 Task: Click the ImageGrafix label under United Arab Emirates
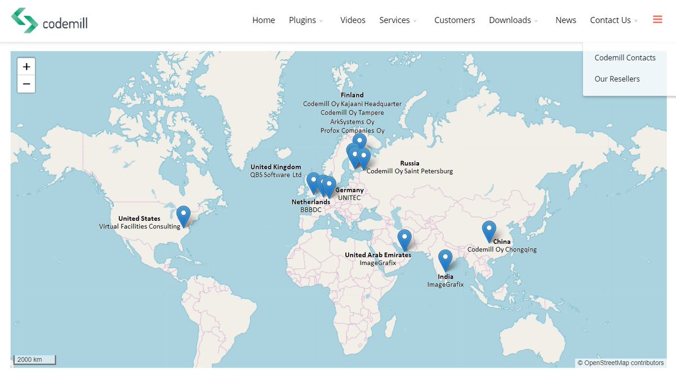pyautogui.click(x=378, y=263)
